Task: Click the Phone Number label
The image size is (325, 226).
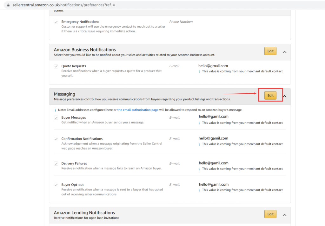Action: tap(181, 22)
